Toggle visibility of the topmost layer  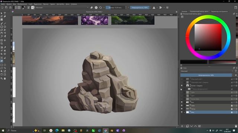[x=182, y=79]
